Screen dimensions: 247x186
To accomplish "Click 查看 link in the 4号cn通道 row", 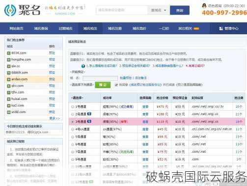I will 145,129.
